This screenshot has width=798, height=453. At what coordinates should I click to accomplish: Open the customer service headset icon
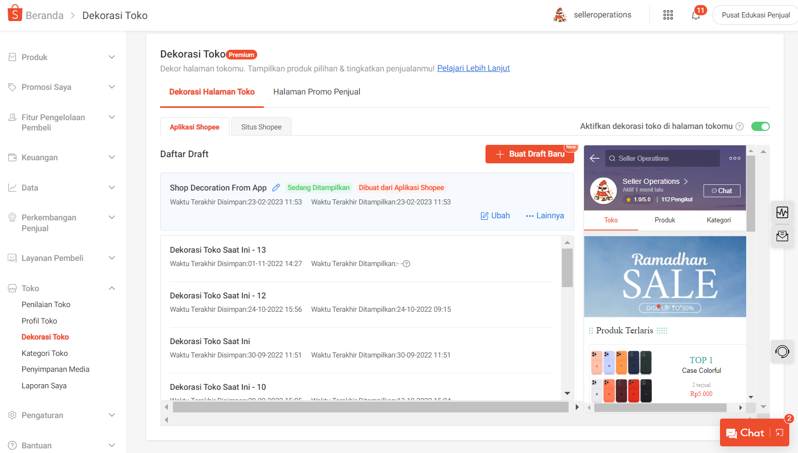tap(782, 351)
